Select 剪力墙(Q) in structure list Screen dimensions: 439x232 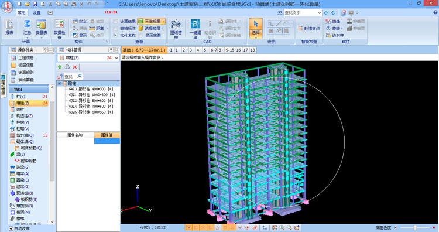click(x=25, y=135)
